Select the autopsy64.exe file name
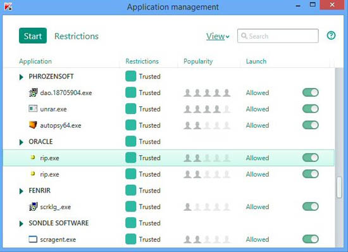 61,125
